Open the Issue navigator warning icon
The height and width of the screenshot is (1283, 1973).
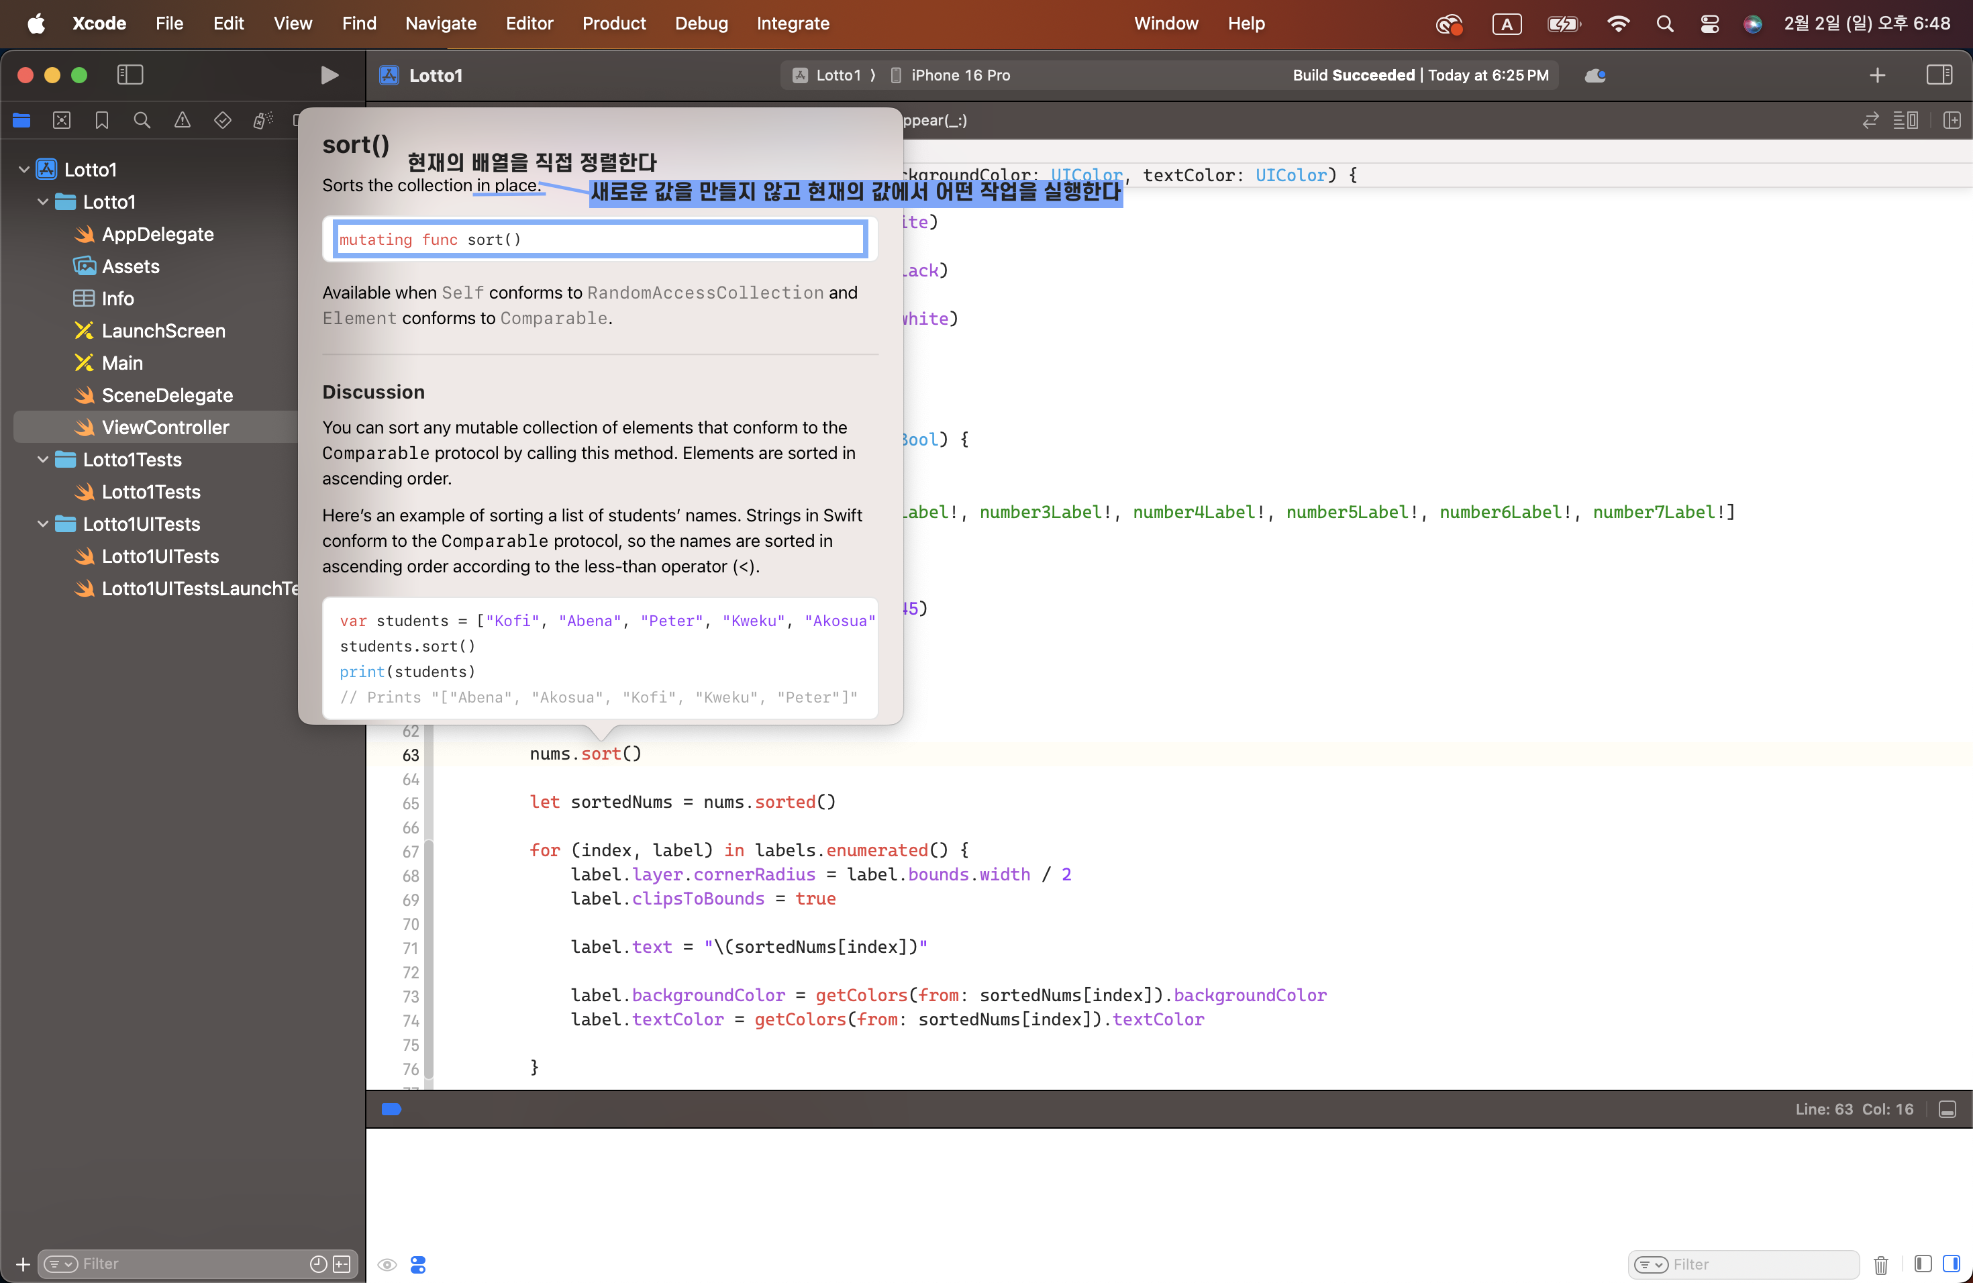click(183, 120)
